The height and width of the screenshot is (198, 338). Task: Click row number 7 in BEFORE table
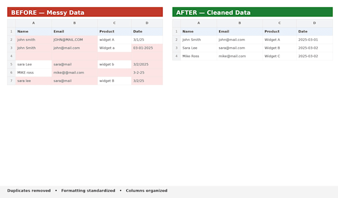tap(11, 81)
